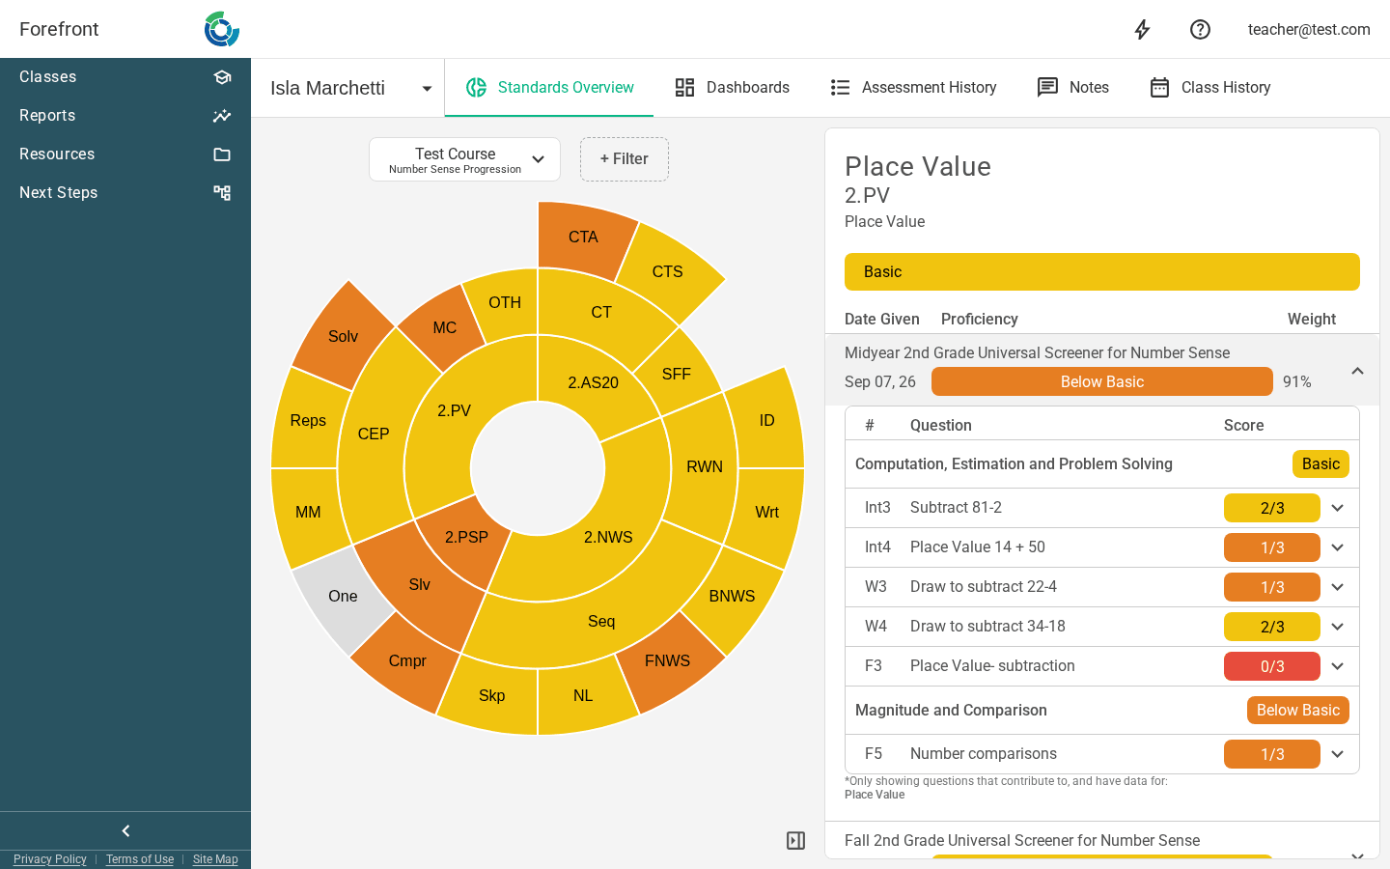Open the Site Map link
This screenshot has height=869, width=1390.
tap(215, 859)
